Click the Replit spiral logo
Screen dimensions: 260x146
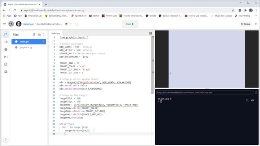[11, 24]
